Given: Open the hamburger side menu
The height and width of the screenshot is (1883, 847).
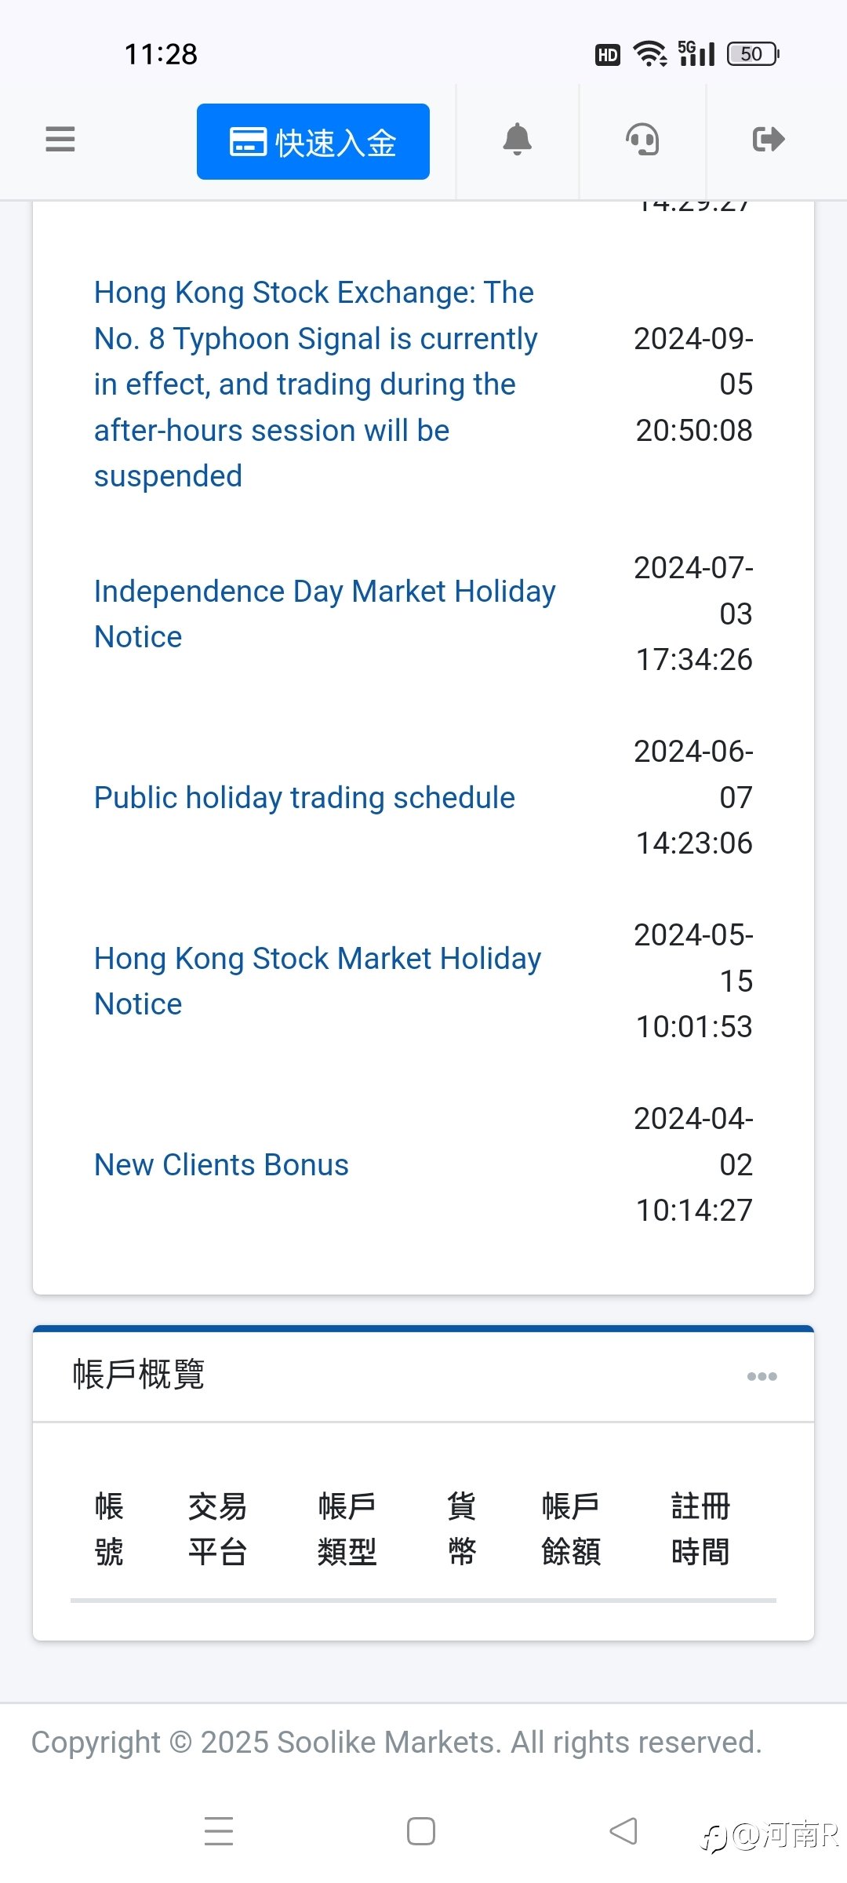Looking at the screenshot, I should [x=60, y=140].
